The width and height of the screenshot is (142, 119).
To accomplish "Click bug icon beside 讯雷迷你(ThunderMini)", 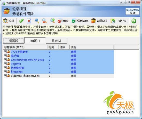I will (9, 76).
